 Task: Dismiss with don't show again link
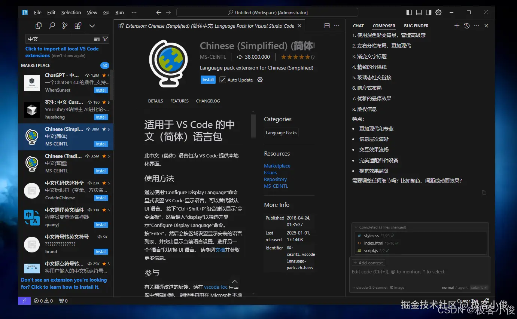(69, 56)
